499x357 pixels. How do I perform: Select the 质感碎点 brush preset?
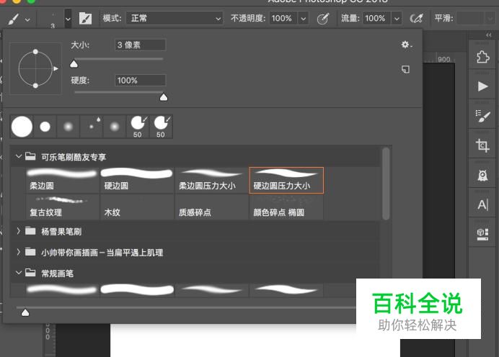[x=211, y=207]
